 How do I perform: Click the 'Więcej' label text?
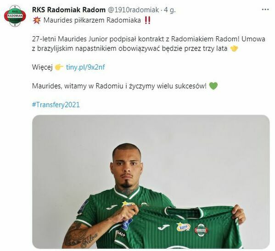coord(42,67)
